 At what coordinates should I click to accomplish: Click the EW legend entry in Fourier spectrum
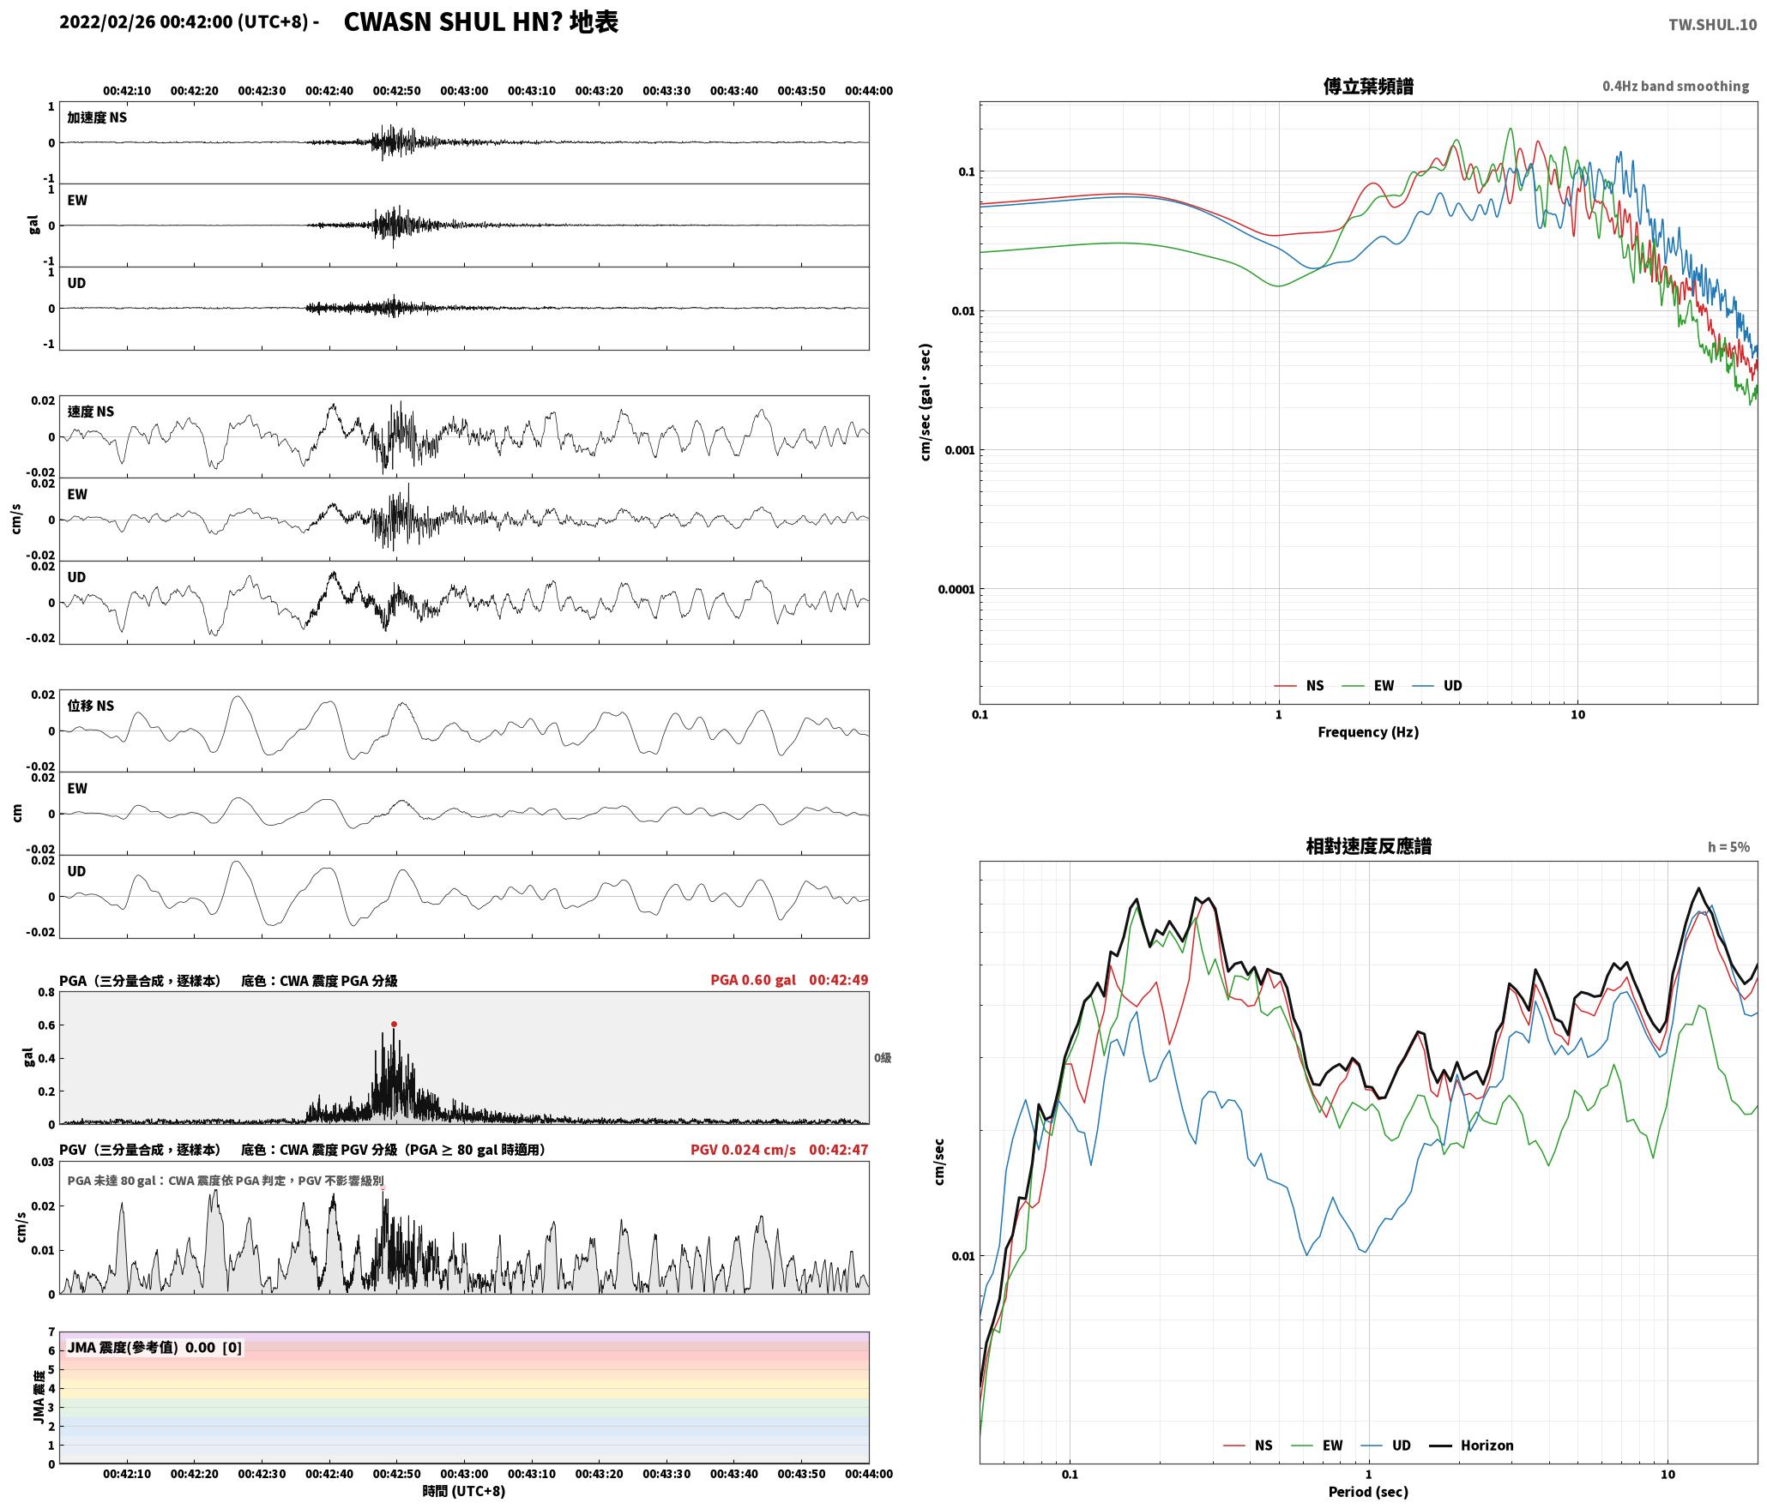pyautogui.click(x=1367, y=686)
